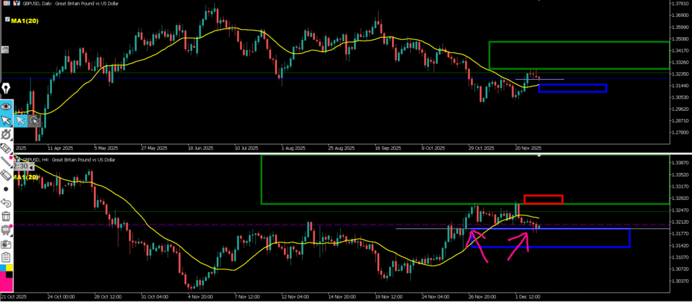This screenshot has width=692, height=302.
Task: Take a screenshot with camera icon
Action: coord(6,243)
